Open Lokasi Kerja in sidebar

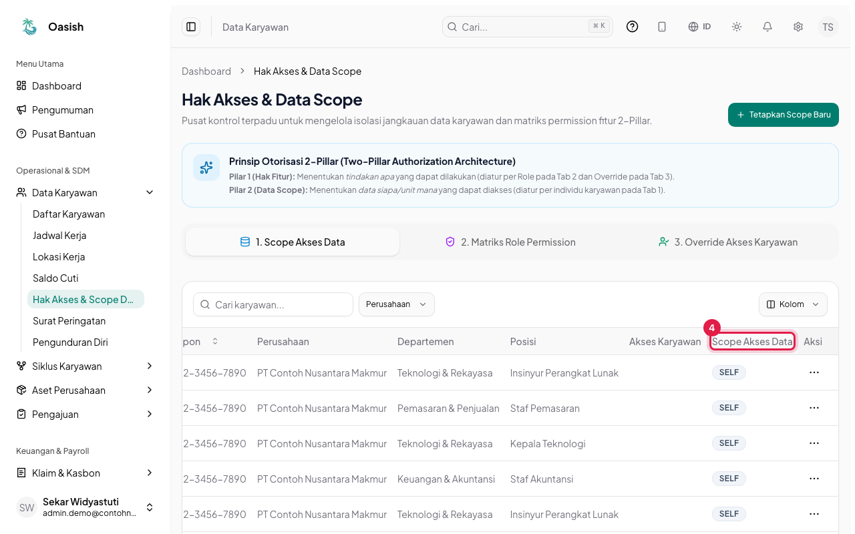(59, 257)
